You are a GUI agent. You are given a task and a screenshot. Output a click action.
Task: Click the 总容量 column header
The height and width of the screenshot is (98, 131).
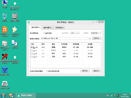coord(90,44)
